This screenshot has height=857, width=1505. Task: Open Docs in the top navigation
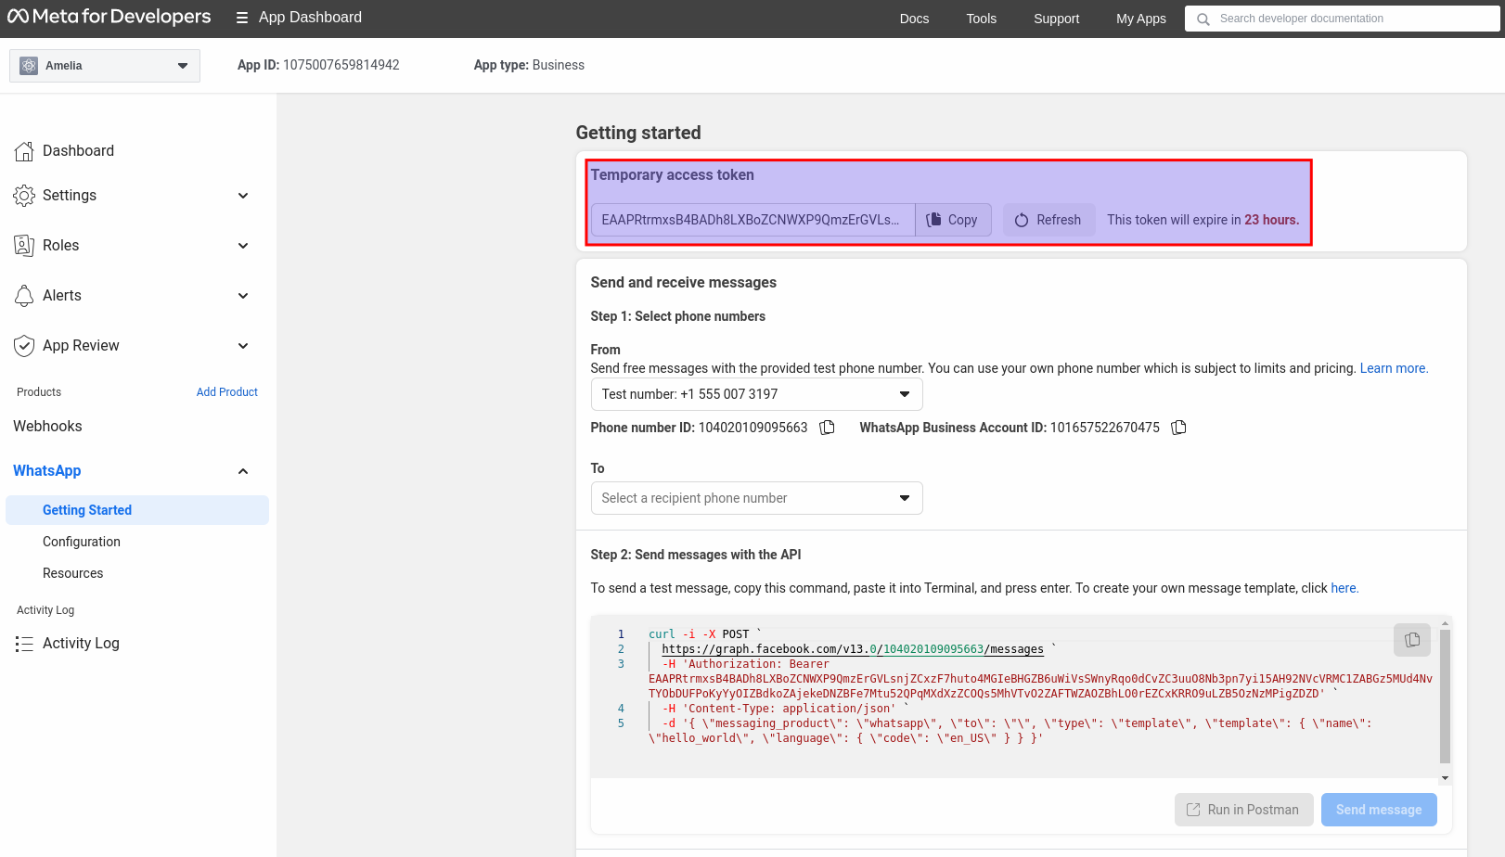pyautogui.click(x=914, y=19)
